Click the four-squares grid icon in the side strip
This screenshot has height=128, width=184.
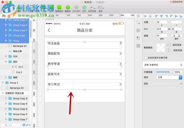pyautogui.click(x=138, y=38)
